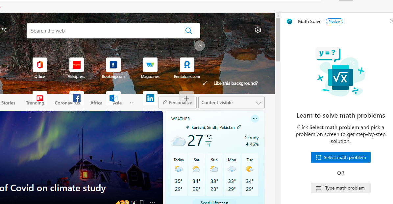393x204 pixels.
Task: Save the Covid climate study story
Action: pos(142,202)
